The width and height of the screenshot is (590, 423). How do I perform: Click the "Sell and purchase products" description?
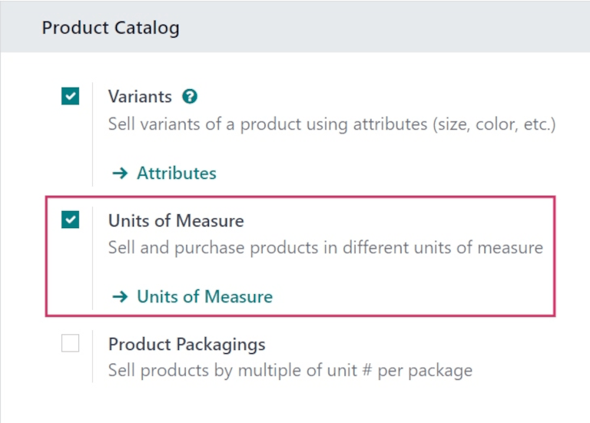325,248
